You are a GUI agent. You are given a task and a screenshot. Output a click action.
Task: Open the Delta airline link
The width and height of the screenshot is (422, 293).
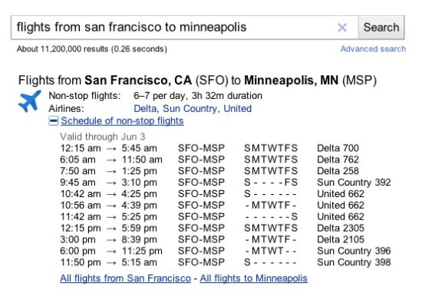[x=145, y=108]
